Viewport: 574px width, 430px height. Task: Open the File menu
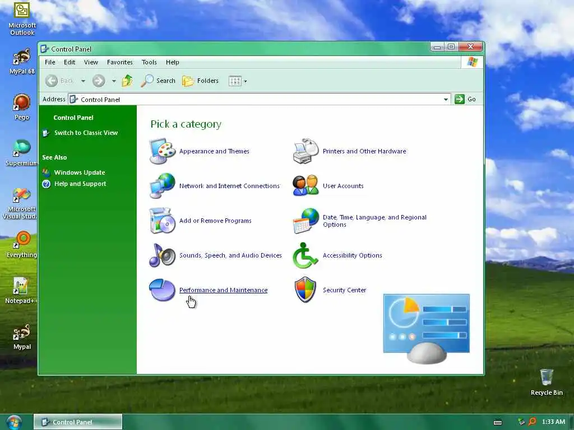[x=50, y=62]
